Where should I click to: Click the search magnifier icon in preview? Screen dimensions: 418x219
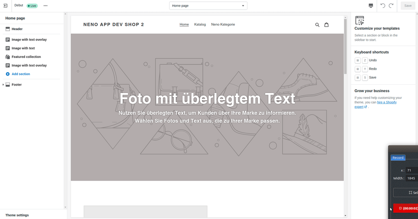(x=317, y=25)
